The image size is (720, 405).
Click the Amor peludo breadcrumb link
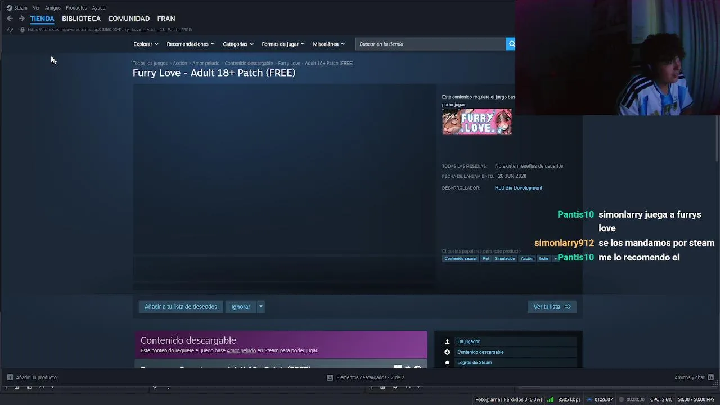pos(206,64)
